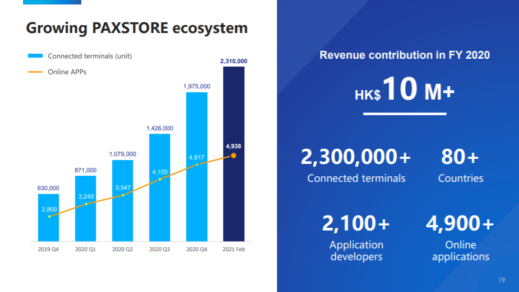Select the '2020 Q3' axis label

pos(160,249)
